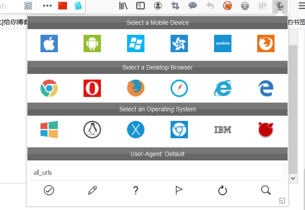Screen dimensions: 305x210
Task: Click the IP extension toolbar icon
Action: pos(262,6)
